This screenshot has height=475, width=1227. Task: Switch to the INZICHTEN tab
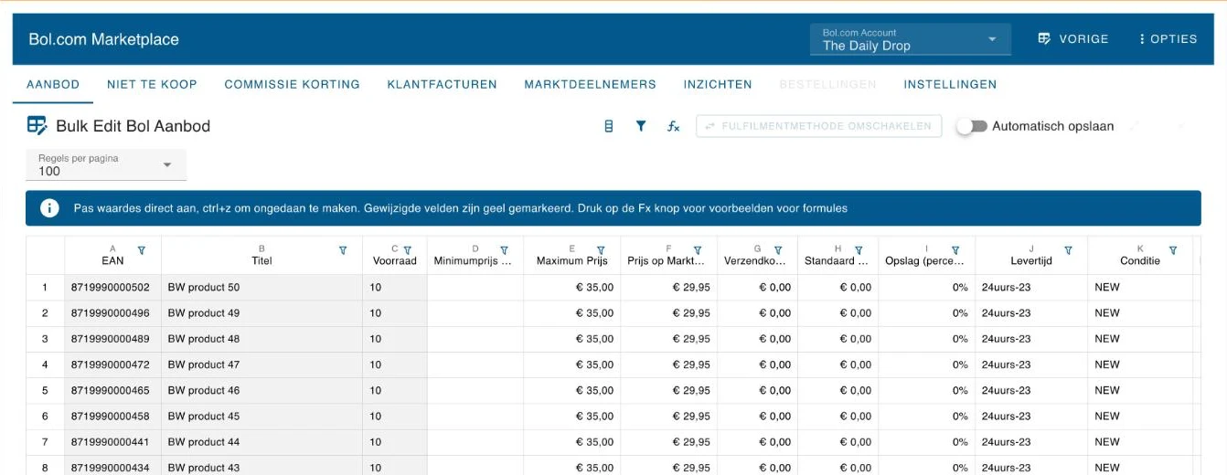point(718,84)
